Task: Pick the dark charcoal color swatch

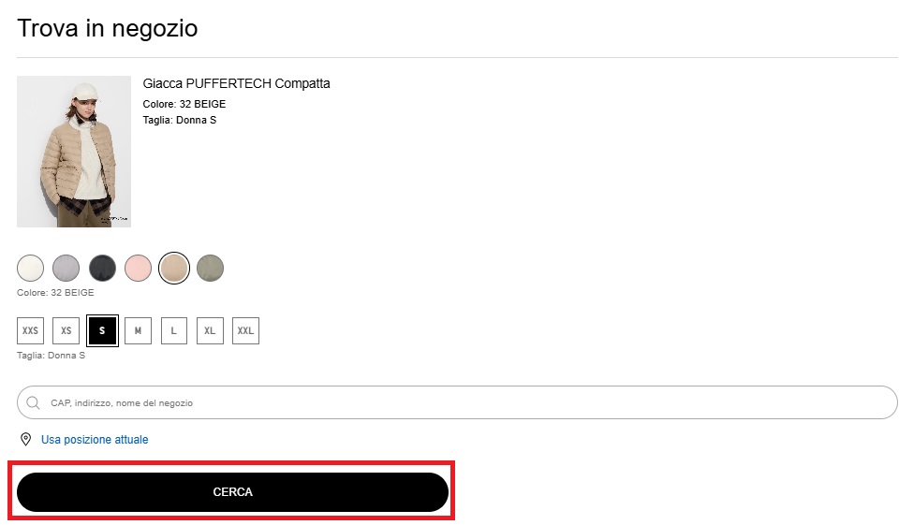Action: coord(102,269)
